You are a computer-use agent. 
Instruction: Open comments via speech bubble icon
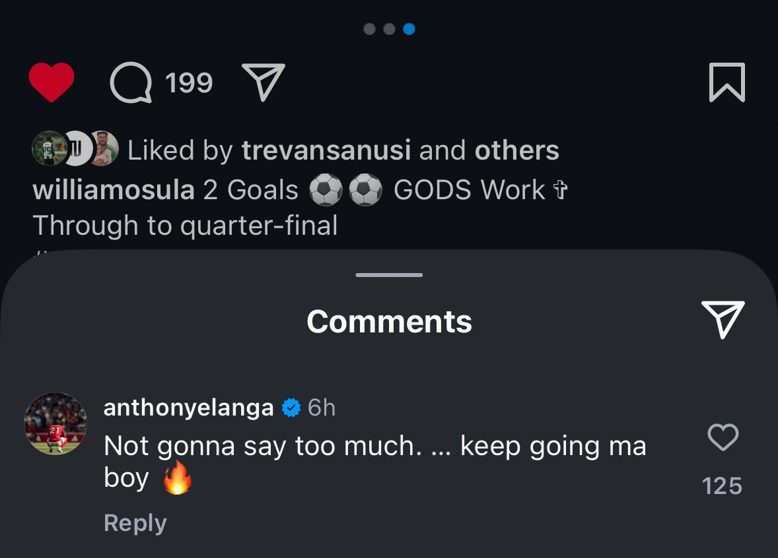point(131,82)
